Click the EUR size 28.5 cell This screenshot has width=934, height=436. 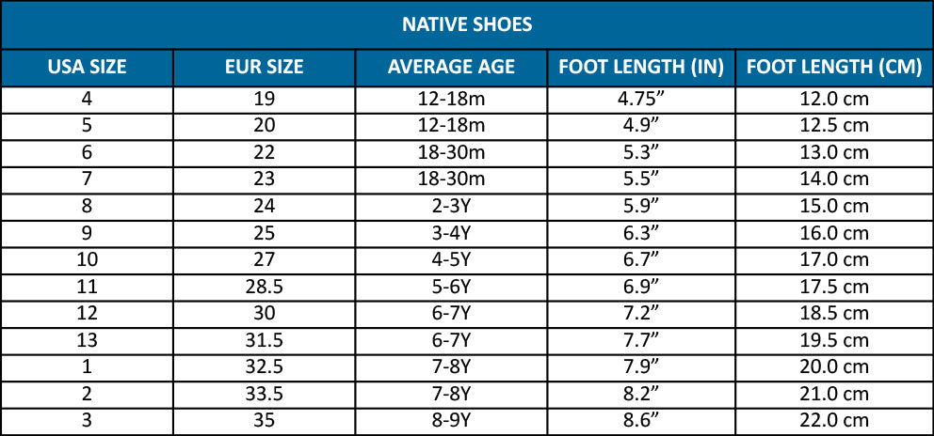pyautogui.click(x=265, y=287)
